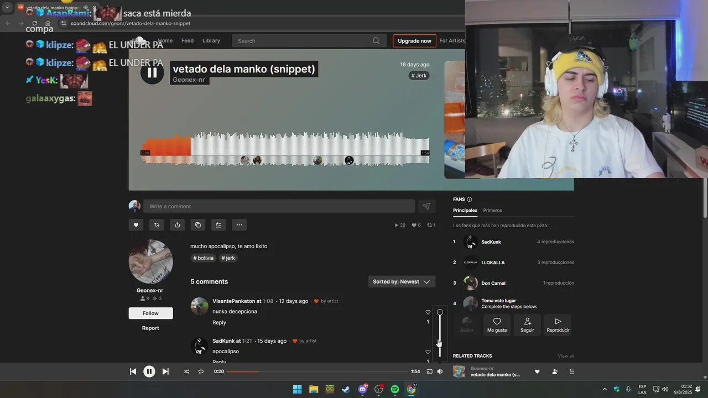Repost the track using the repost icon
The width and height of the screenshot is (708, 398).
tap(157, 225)
